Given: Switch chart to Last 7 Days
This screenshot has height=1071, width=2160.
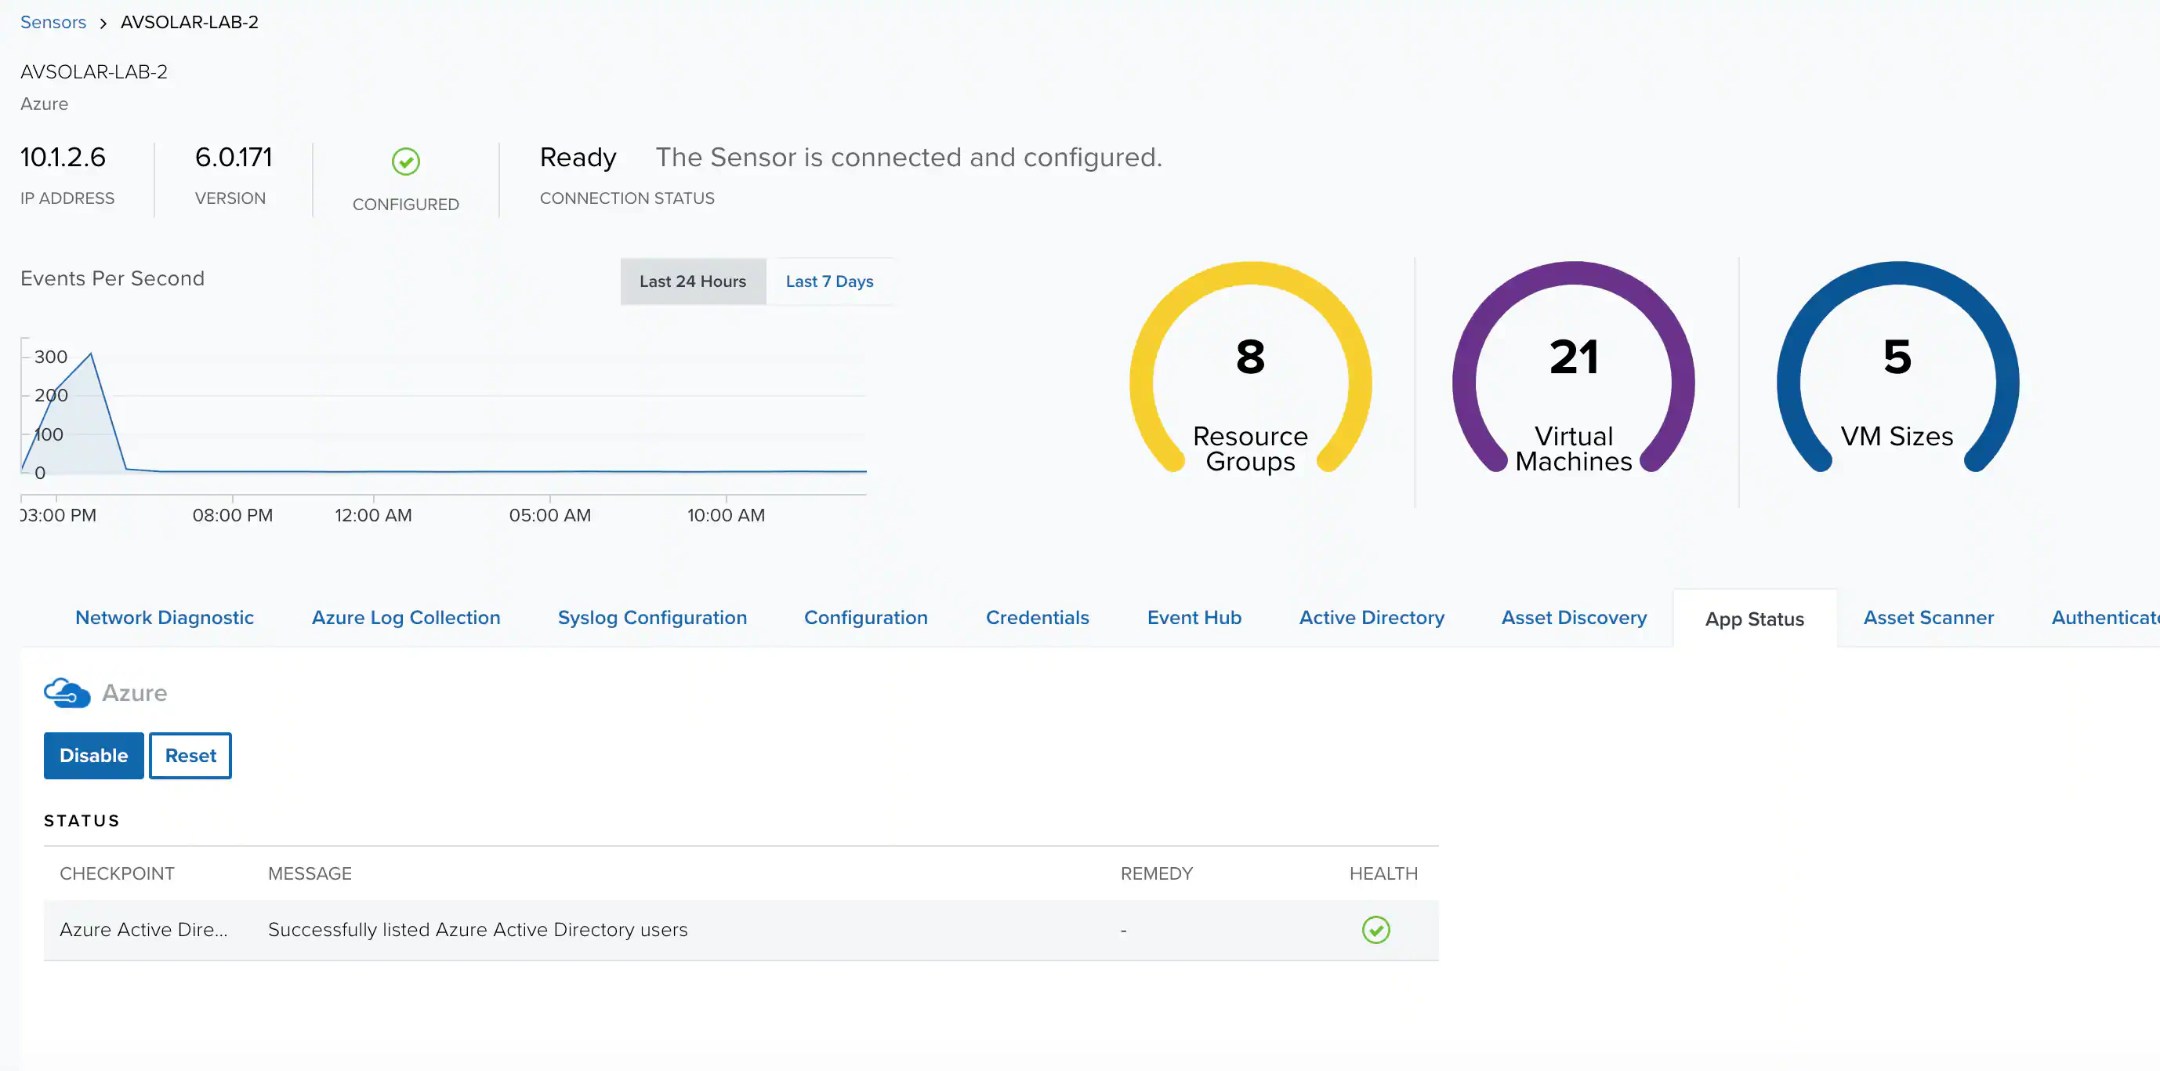Looking at the screenshot, I should pos(828,281).
